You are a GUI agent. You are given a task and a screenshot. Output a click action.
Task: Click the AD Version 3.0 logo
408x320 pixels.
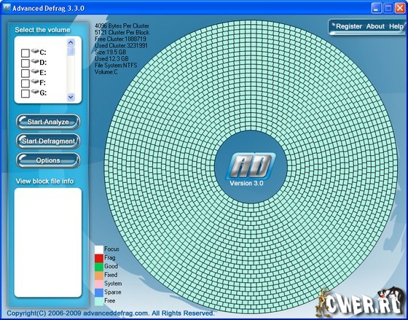pyautogui.click(x=250, y=169)
